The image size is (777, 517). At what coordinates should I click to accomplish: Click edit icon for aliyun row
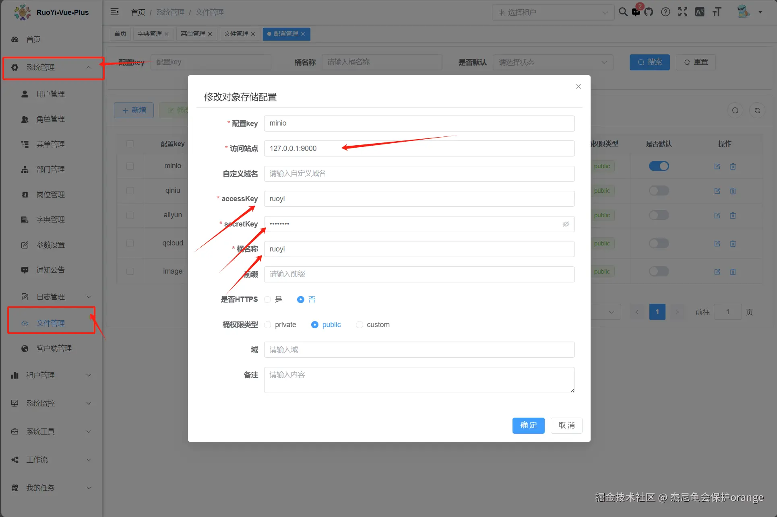pyautogui.click(x=717, y=216)
